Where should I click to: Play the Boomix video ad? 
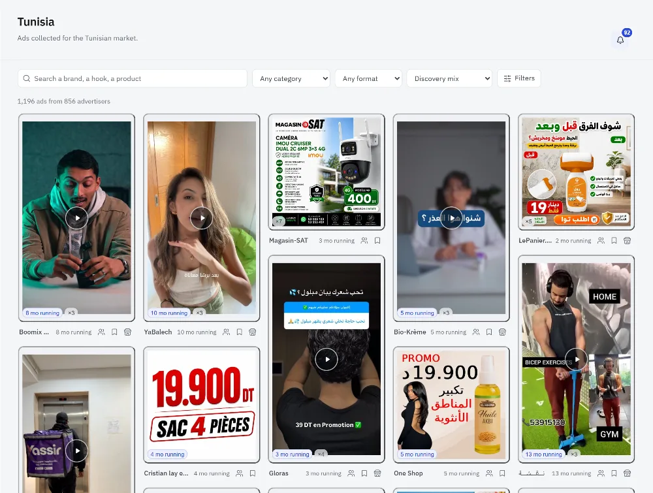coord(76,218)
